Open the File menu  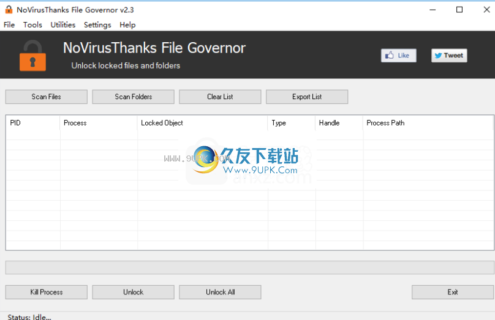click(9, 24)
